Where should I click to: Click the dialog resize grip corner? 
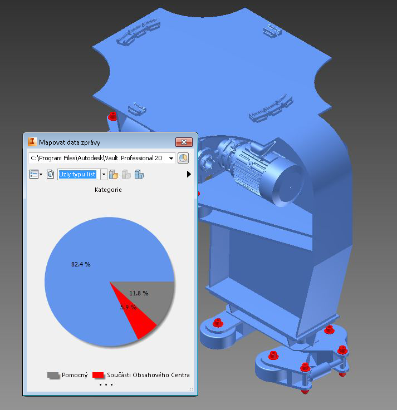click(191, 389)
